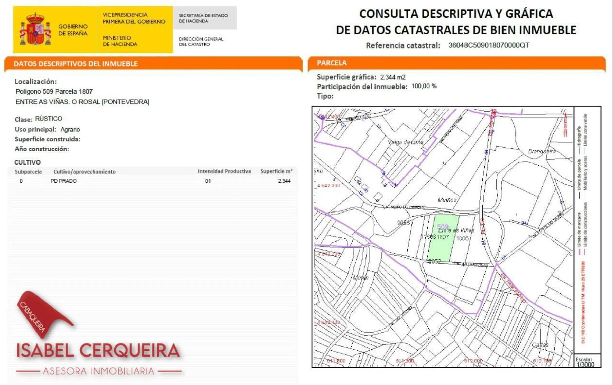The width and height of the screenshot is (613, 385).
Task: Click the Spanish coat of arms emblem
Action: [x=35, y=30]
